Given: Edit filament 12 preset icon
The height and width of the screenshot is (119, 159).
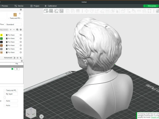Looking at the screenshot, I should point(21,52).
